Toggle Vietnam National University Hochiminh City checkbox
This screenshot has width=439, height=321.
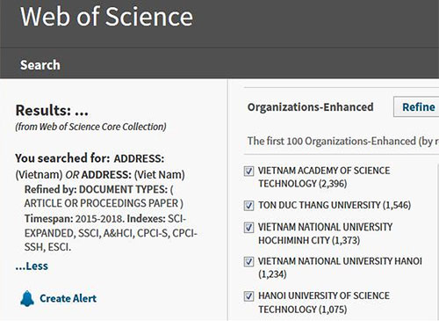pyautogui.click(x=248, y=227)
